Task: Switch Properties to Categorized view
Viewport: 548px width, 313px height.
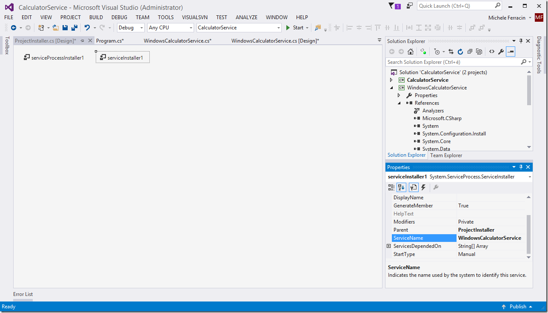Action: (x=391, y=187)
